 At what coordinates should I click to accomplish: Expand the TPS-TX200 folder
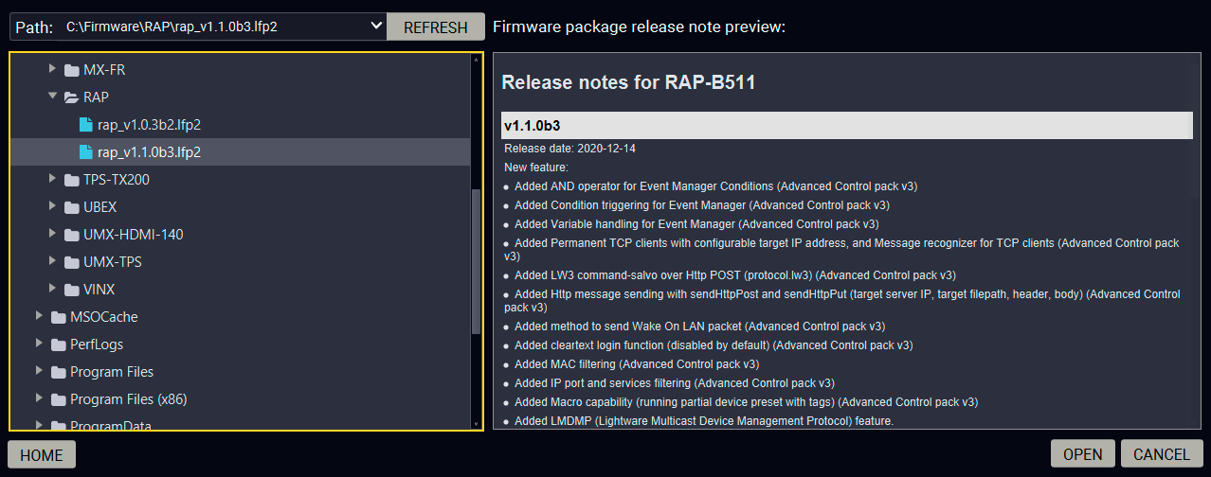(52, 180)
